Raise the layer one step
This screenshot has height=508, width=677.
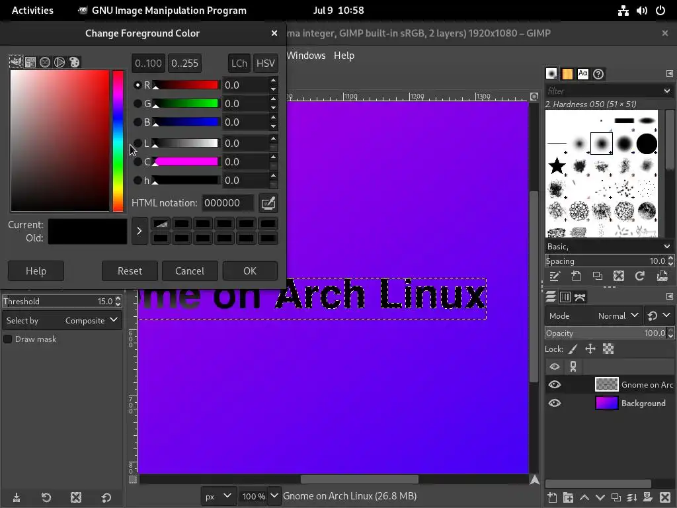[584, 497]
